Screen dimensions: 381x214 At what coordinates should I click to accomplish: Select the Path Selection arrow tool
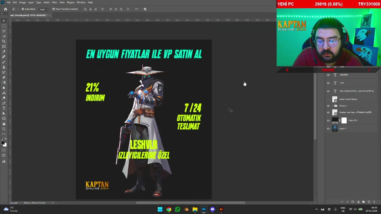(4, 113)
